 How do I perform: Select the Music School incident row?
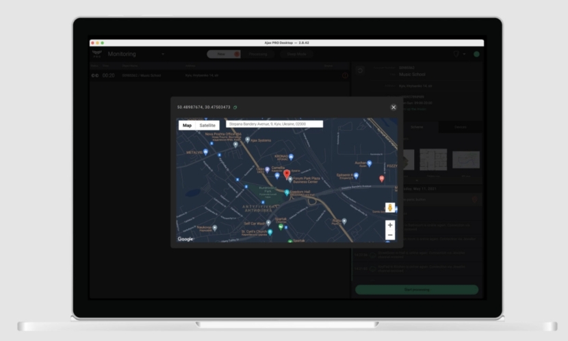pyautogui.click(x=220, y=75)
